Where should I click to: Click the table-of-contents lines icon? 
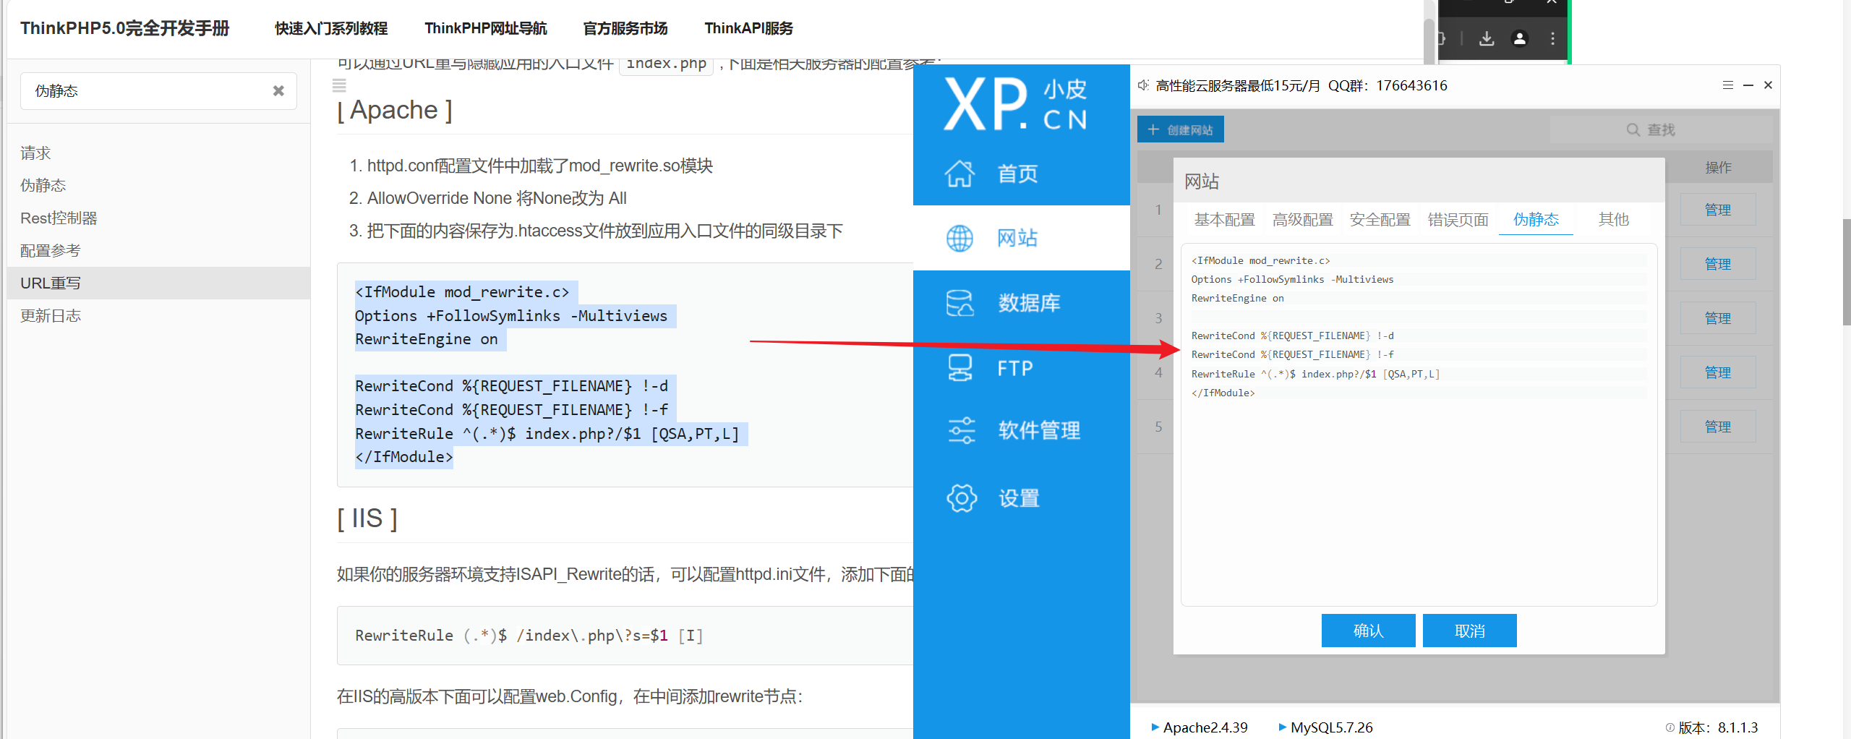click(339, 86)
